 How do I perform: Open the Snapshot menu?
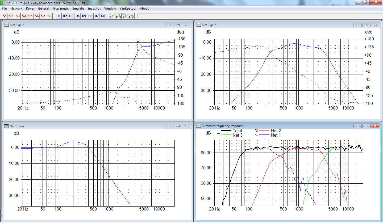coord(94,9)
